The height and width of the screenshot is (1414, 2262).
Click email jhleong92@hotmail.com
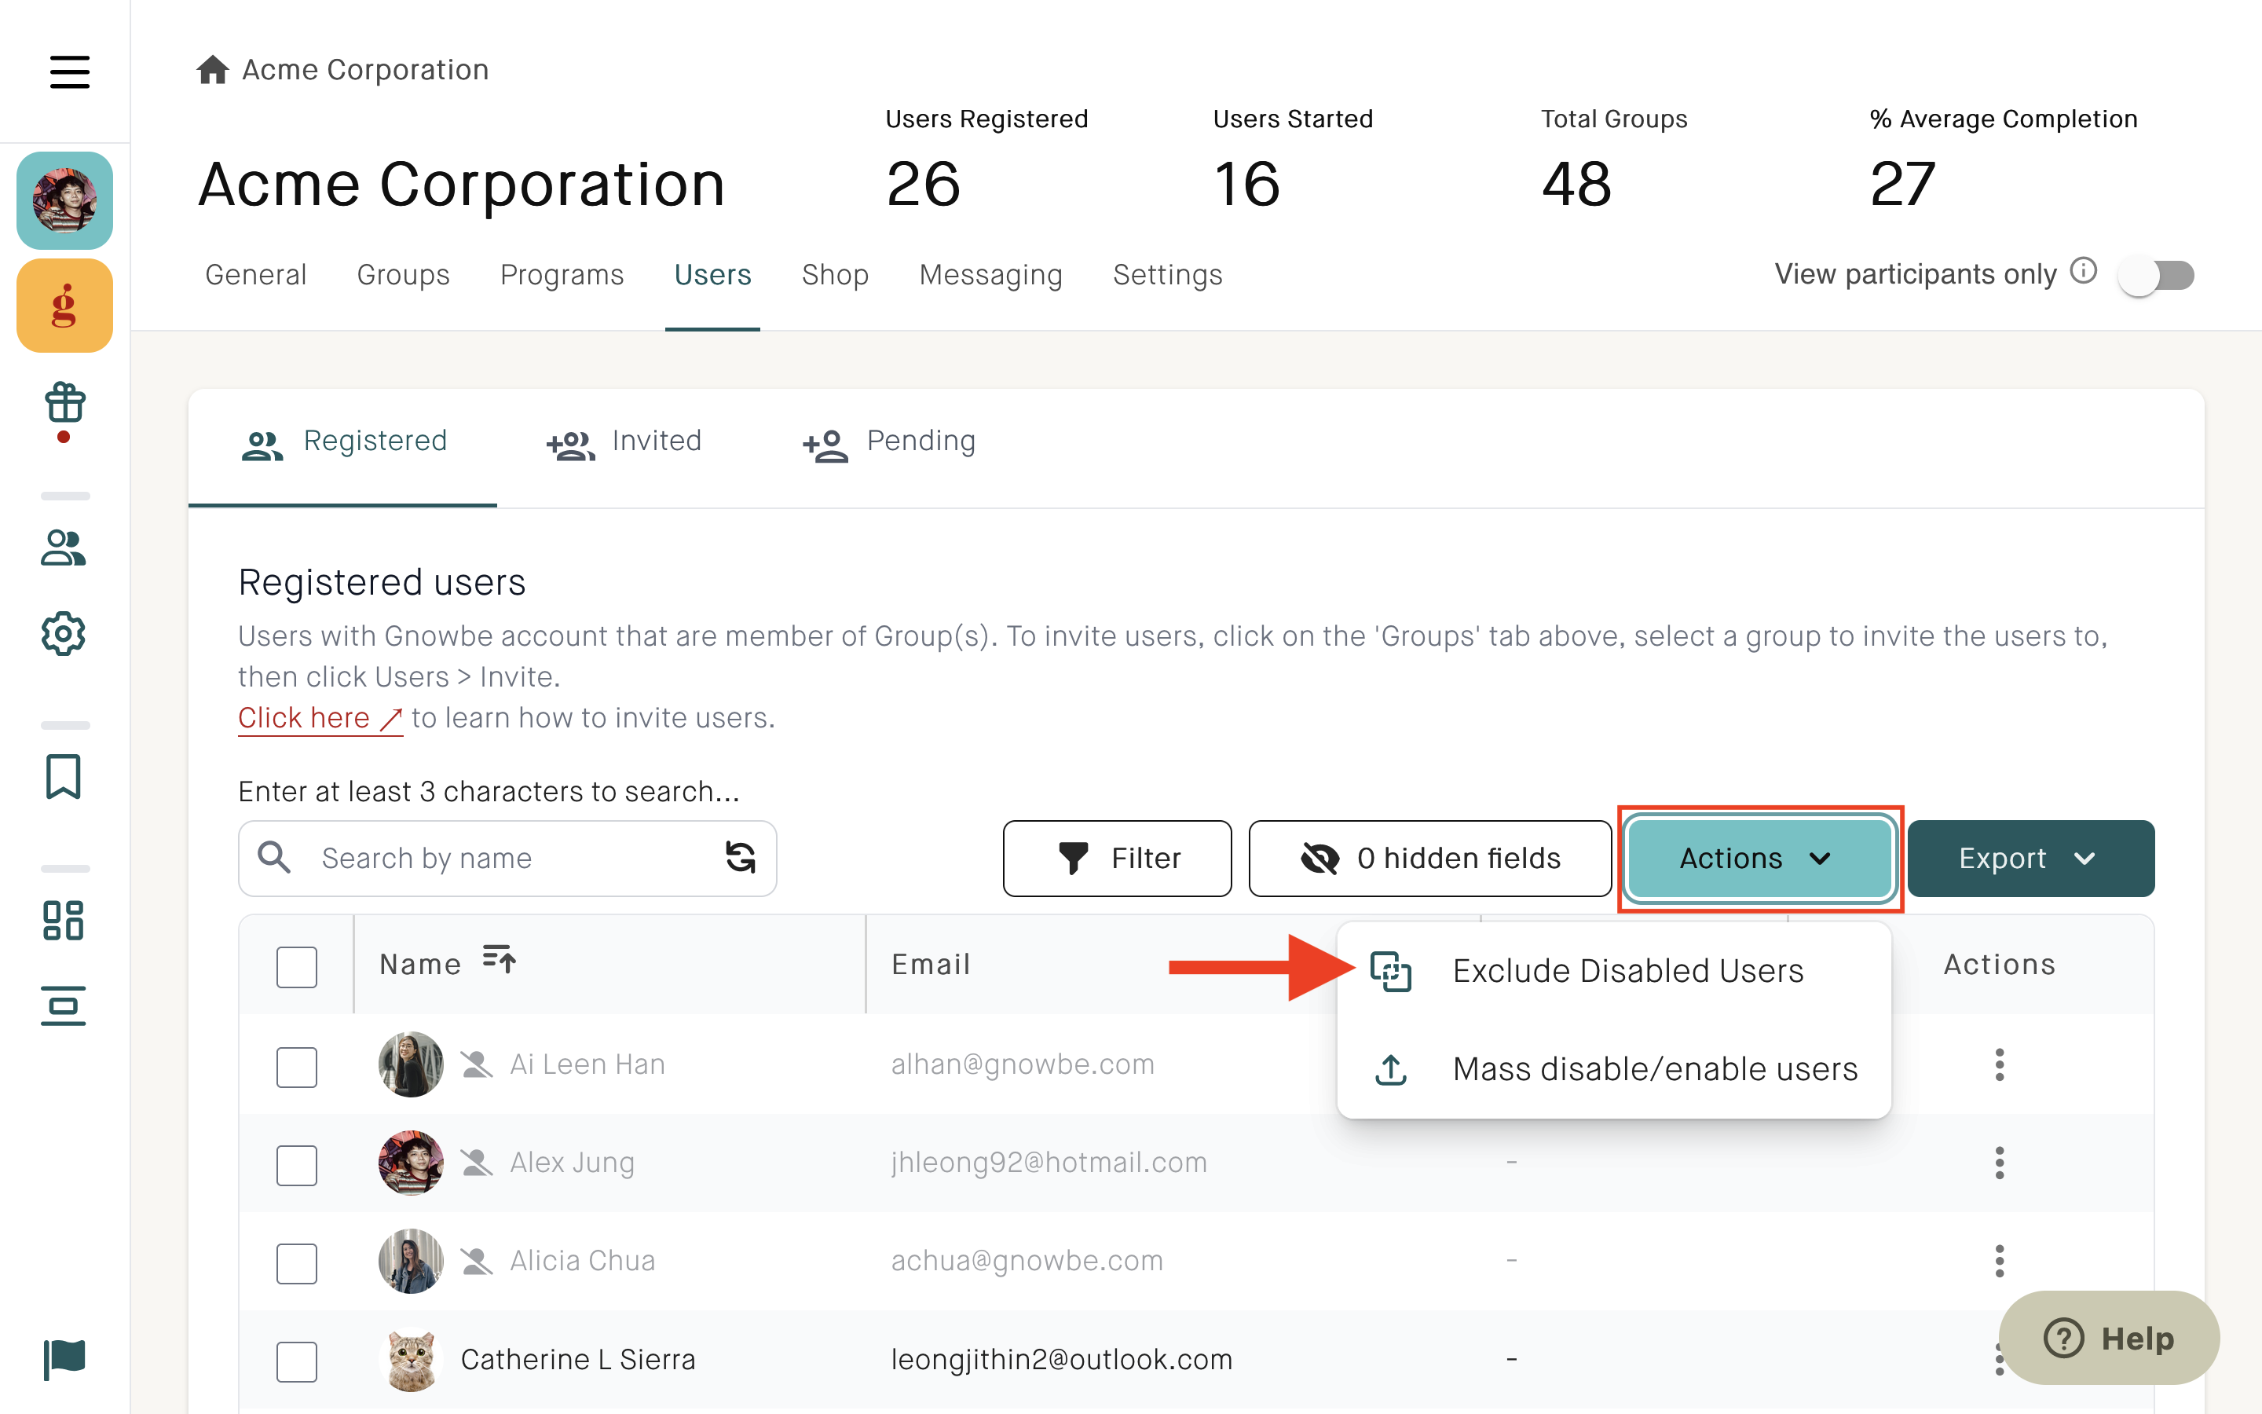[x=1049, y=1163]
